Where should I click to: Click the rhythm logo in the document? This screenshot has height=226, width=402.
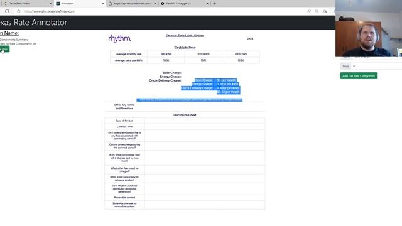tap(119, 39)
